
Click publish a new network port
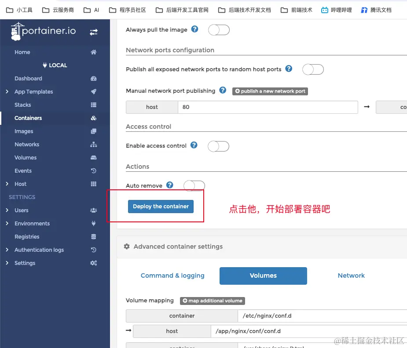pos(270,91)
